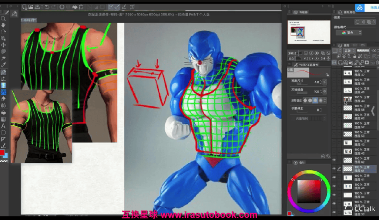379x220 pixels.
Task: Click the opacity stepper arrows in tool property
Action: pyautogui.click(x=321, y=92)
